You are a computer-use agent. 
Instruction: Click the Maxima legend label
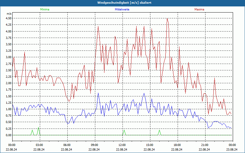click(x=199, y=9)
